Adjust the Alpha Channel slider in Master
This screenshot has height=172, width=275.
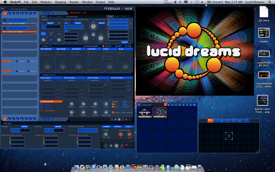[88, 130]
